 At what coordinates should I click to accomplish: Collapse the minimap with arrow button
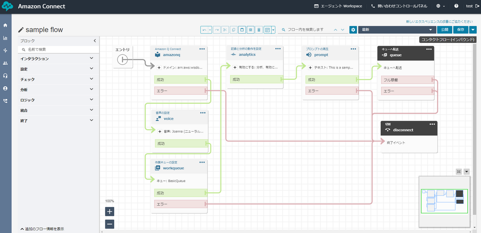point(467,172)
